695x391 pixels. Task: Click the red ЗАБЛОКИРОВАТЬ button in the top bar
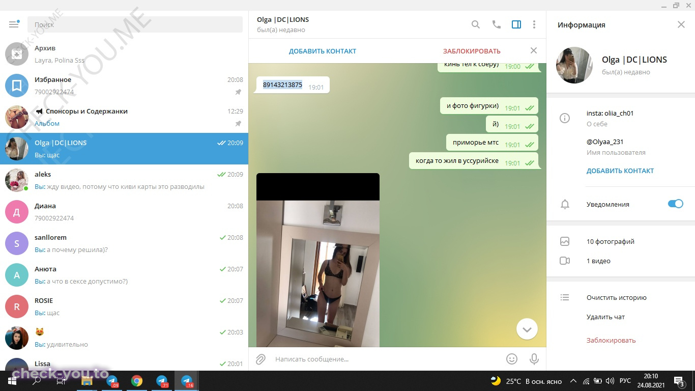pyautogui.click(x=472, y=51)
